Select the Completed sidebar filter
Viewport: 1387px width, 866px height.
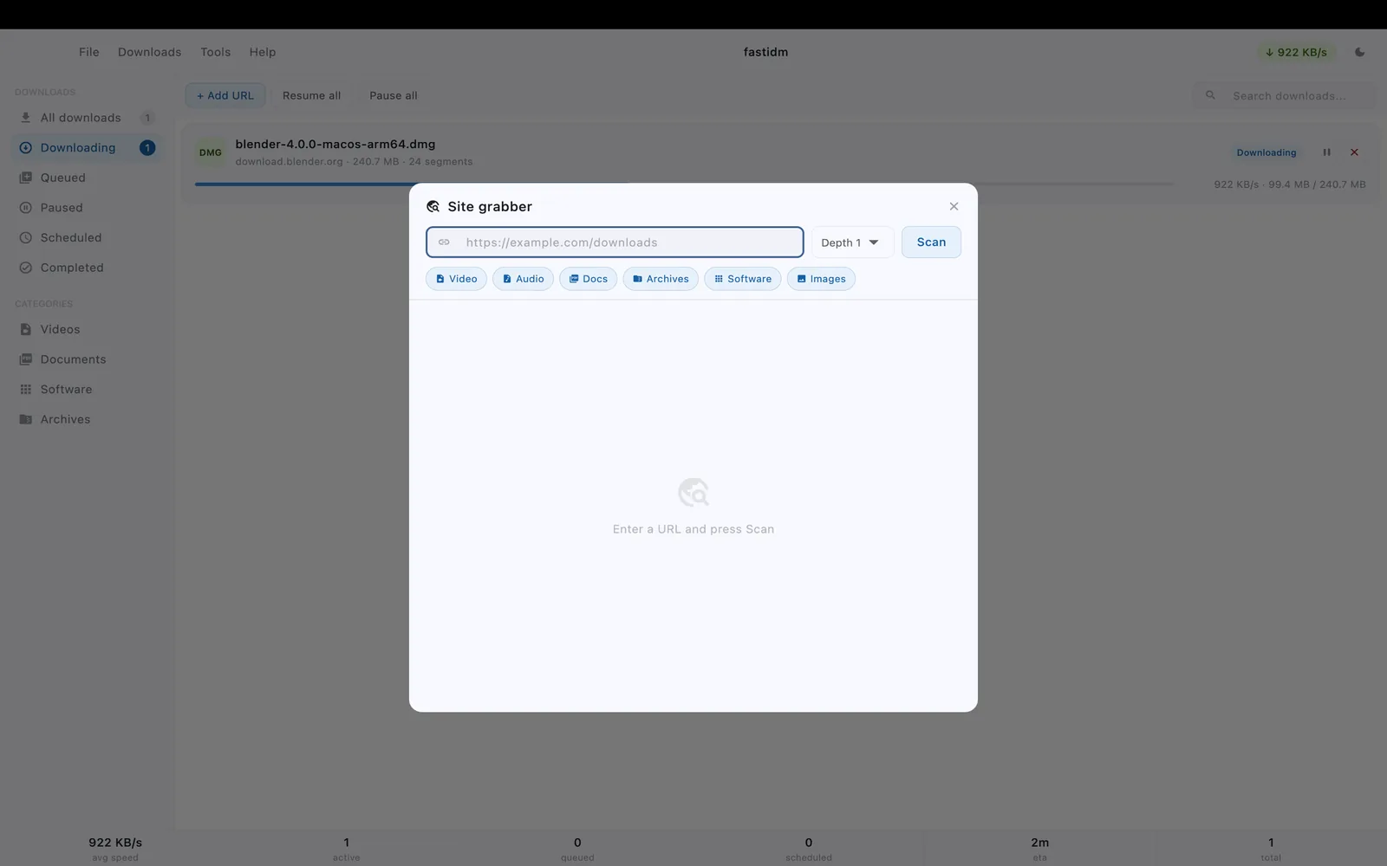(87, 268)
